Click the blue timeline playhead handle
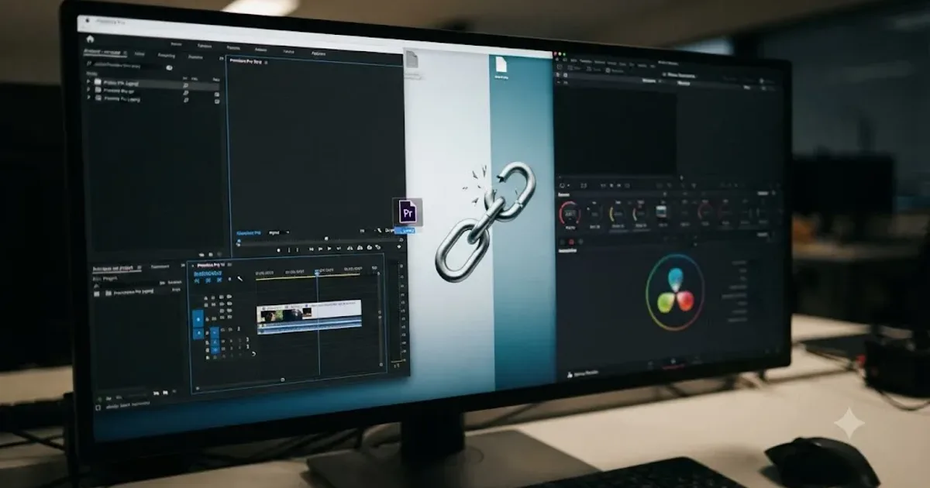The height and width of the screenshot is (488, 930). click(x=317, y=273)
